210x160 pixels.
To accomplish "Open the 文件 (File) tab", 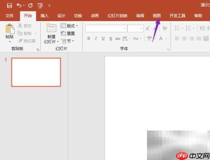I will pyautogui.click(x=10, y=16).
